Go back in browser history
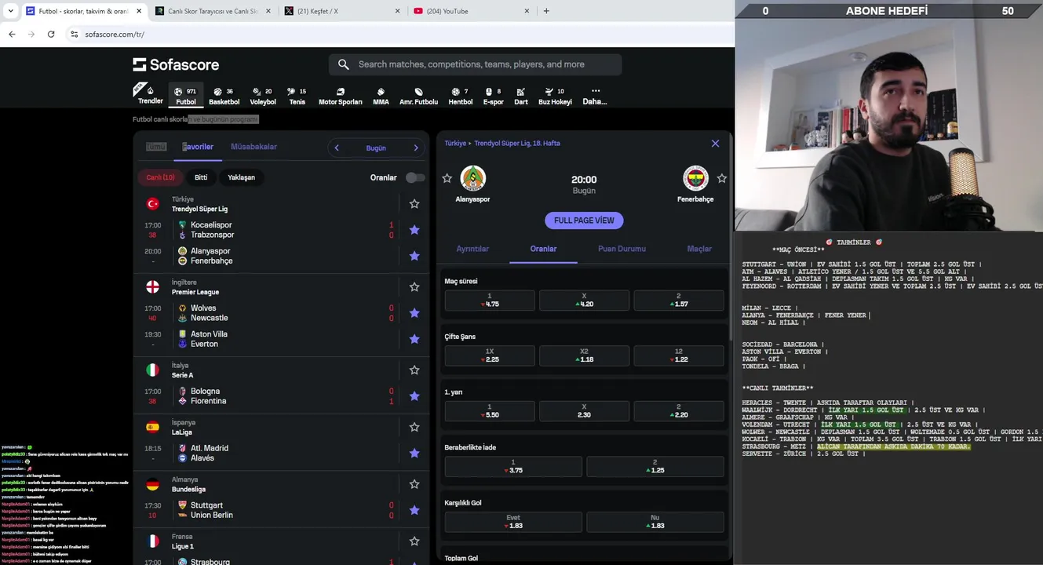The width and height of the screenshot is (1043, 565). (12, 35)
